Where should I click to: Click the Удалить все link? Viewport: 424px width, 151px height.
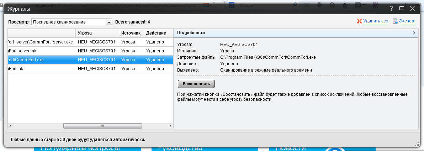click(375, 21)
